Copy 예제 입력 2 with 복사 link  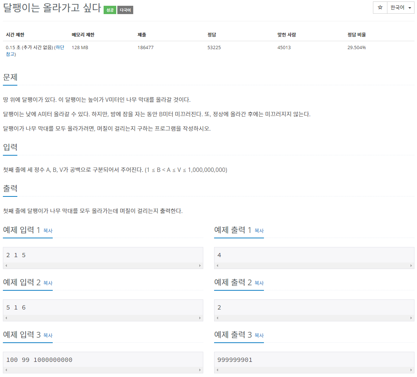click(x=48, y=283)
